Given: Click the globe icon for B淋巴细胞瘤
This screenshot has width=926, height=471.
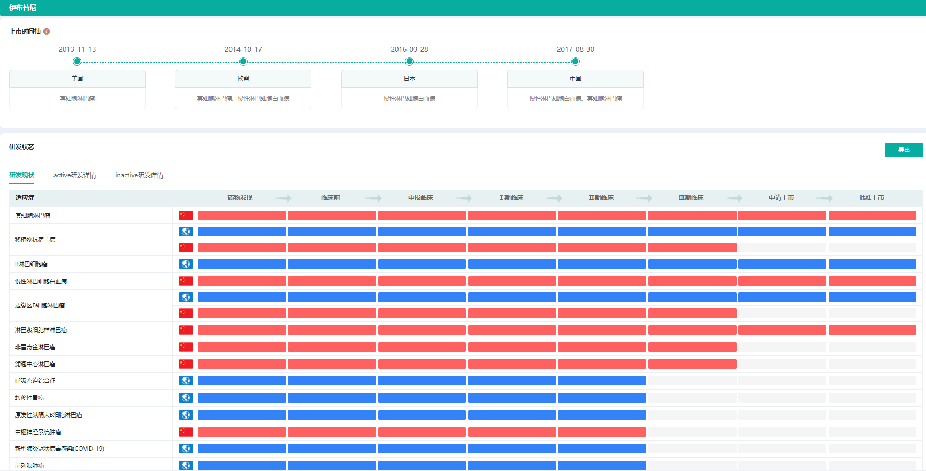Looking at the screenshot, I should pos(186,264).
